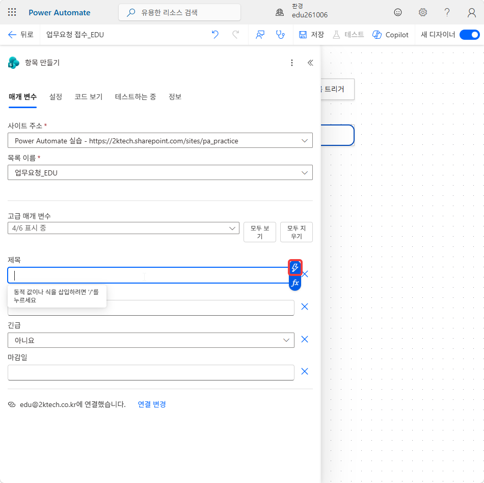Screen dimensions: 484x483
Task: Switch to the 테스트하는 중 tab
Action: click(x=135, y=97)
